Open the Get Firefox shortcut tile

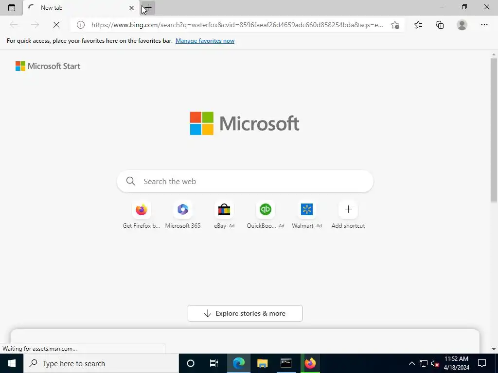(x=142, y=215)
